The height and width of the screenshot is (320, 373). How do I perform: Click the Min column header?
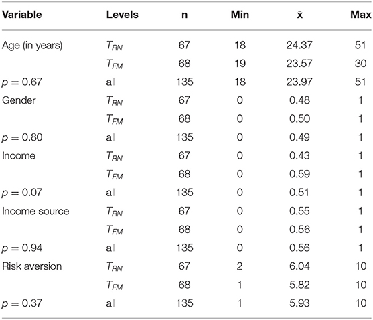tap(240, 15)
